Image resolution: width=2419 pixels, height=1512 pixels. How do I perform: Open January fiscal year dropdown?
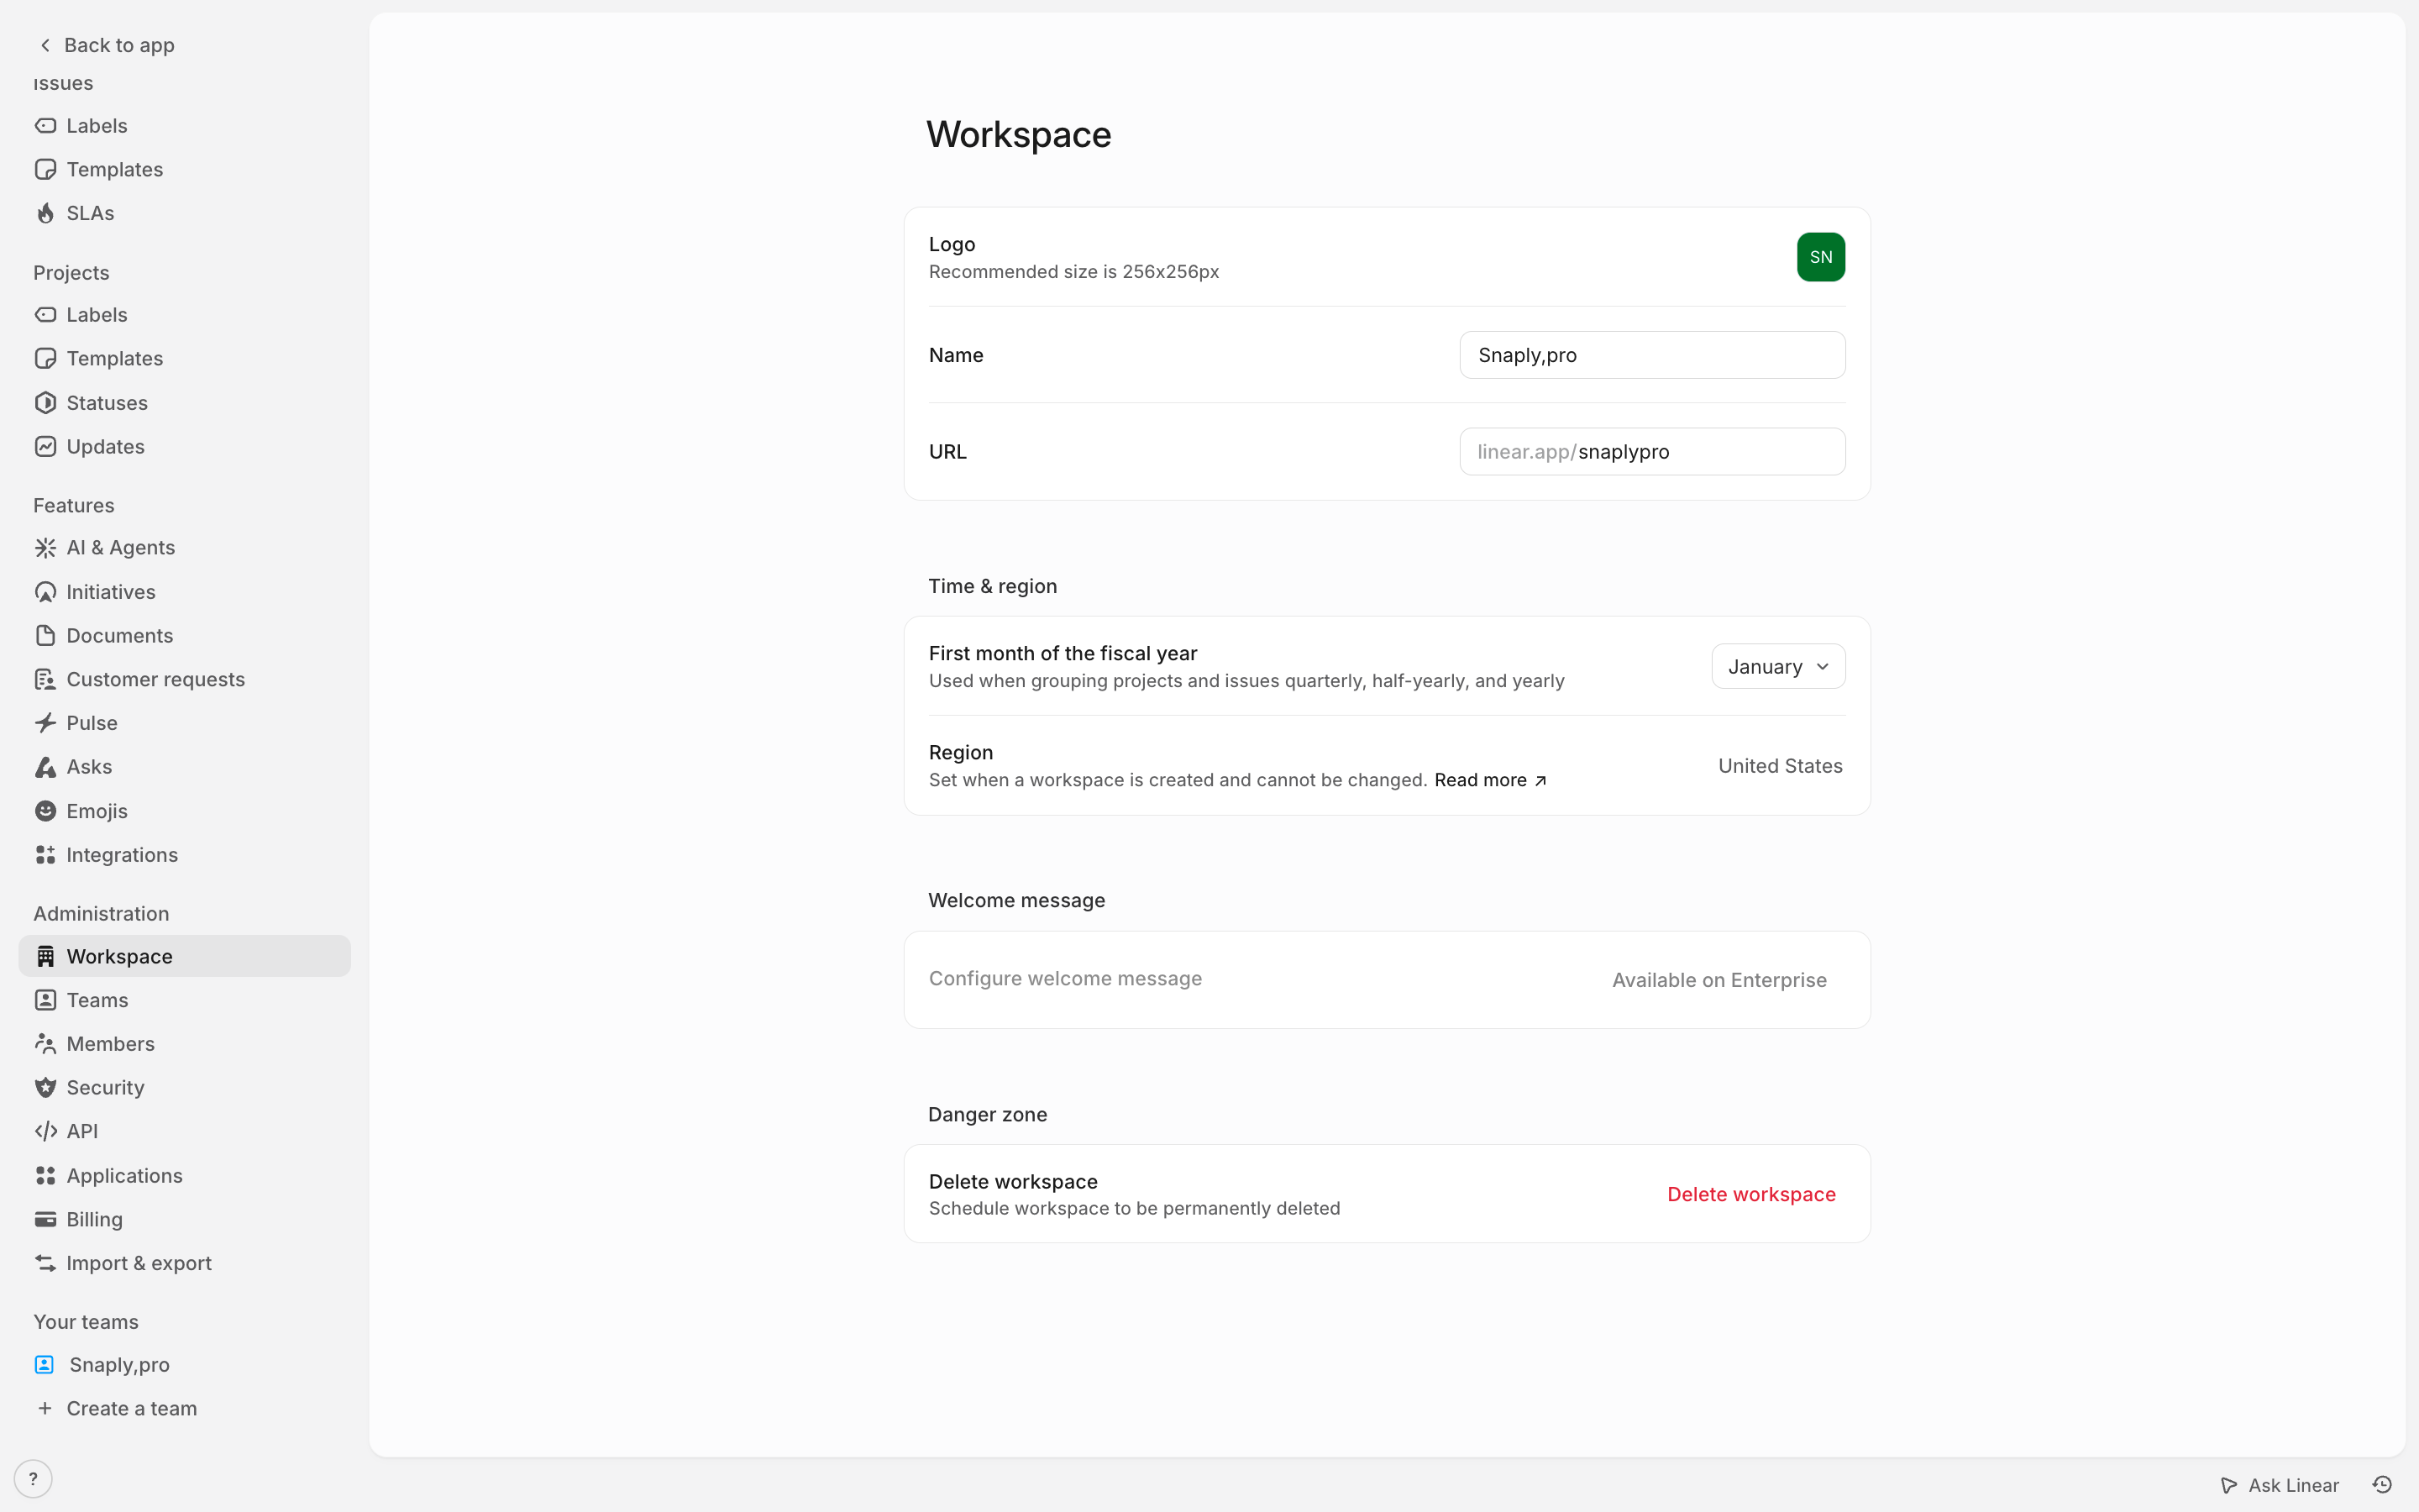[1778, 667]
